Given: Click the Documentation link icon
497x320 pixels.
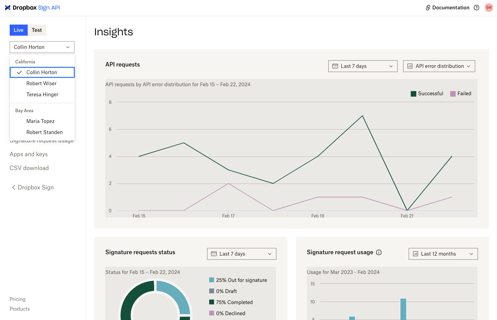Looking at the screenshot, I should 428,8.
